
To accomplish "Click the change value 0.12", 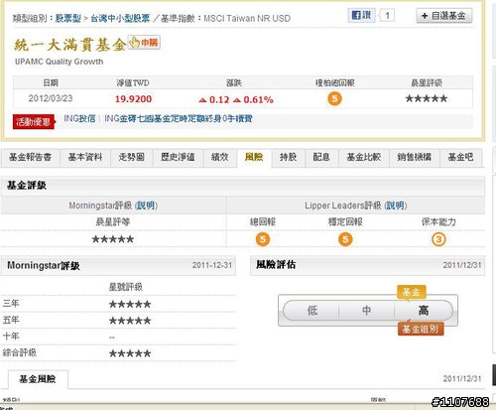I will 219,99.
